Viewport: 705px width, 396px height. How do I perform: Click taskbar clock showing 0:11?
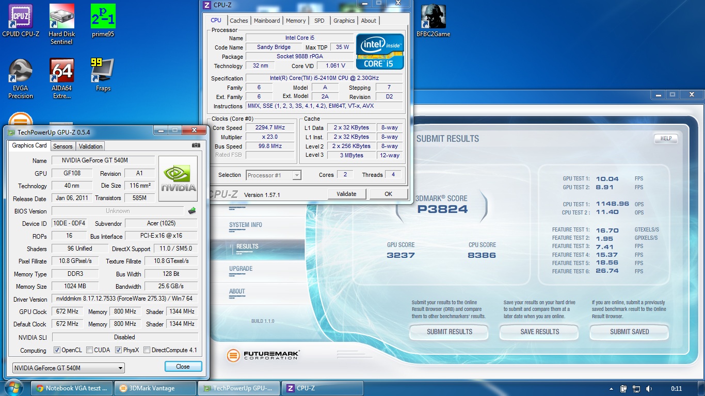[x=676, y=388]
